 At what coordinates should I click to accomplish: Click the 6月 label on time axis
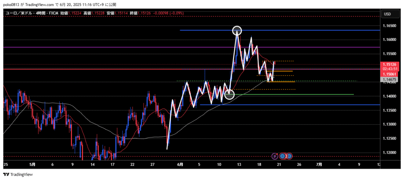(x=180, y=164)
